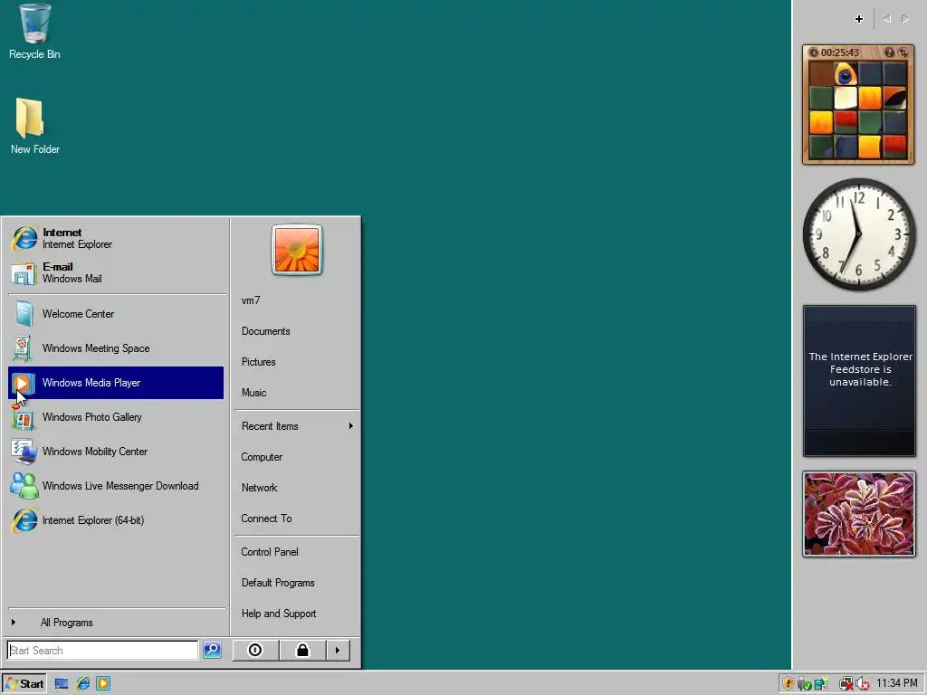Expand Recent Items submenu
927x695 pixels.
pyautogui.click(x=297, y=426)
